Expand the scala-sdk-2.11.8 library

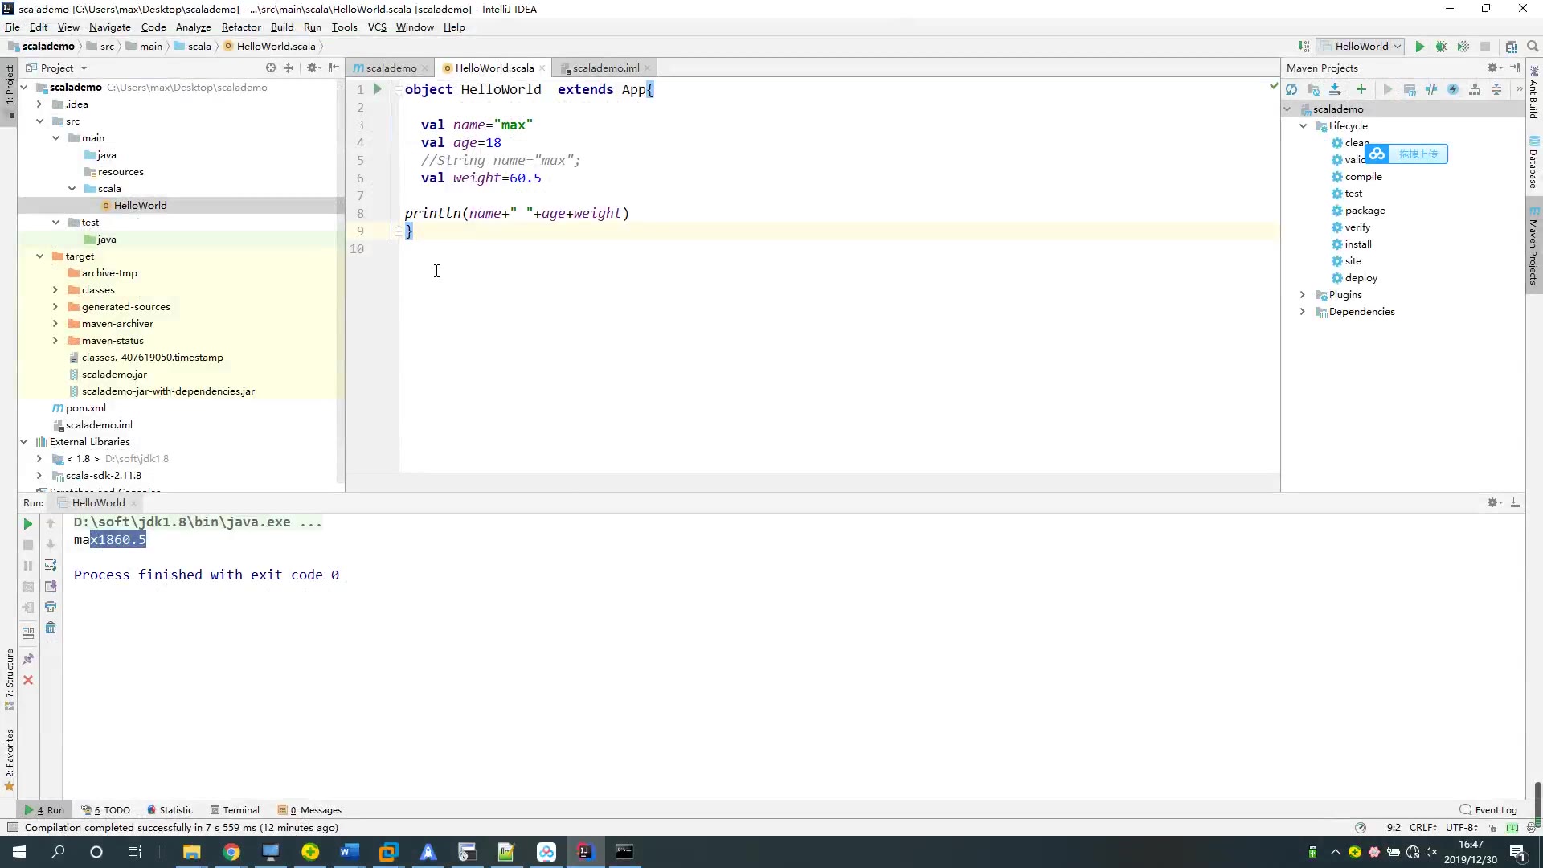point(39,476)
